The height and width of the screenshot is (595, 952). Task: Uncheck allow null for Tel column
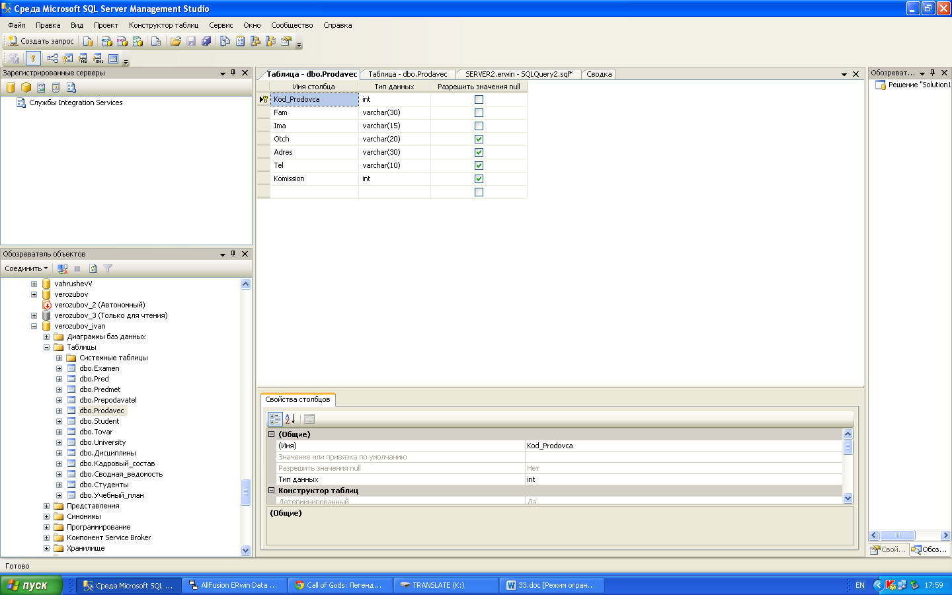(x=479, y=165)
